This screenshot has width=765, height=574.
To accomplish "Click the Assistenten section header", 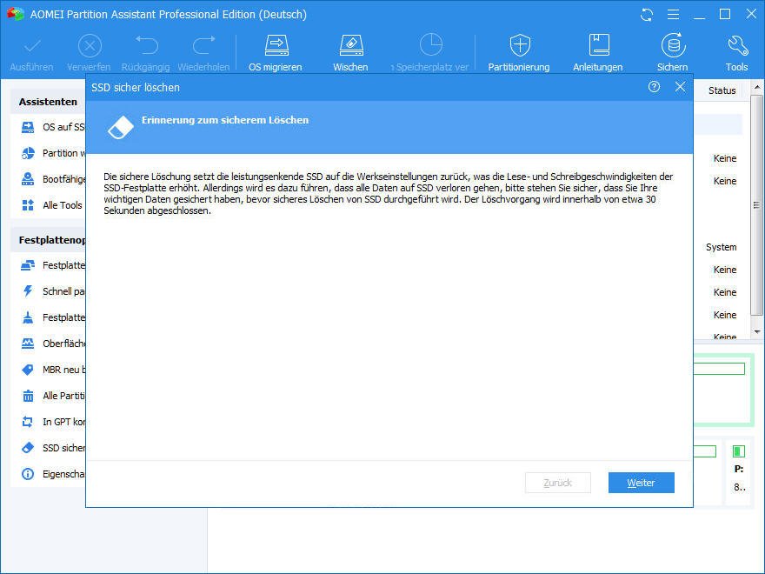I will pyautogui.click(x=48, y=102).
